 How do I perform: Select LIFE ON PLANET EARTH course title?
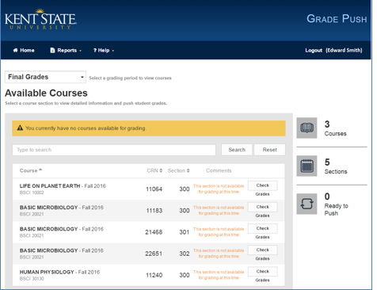click(x=50, y=186)
